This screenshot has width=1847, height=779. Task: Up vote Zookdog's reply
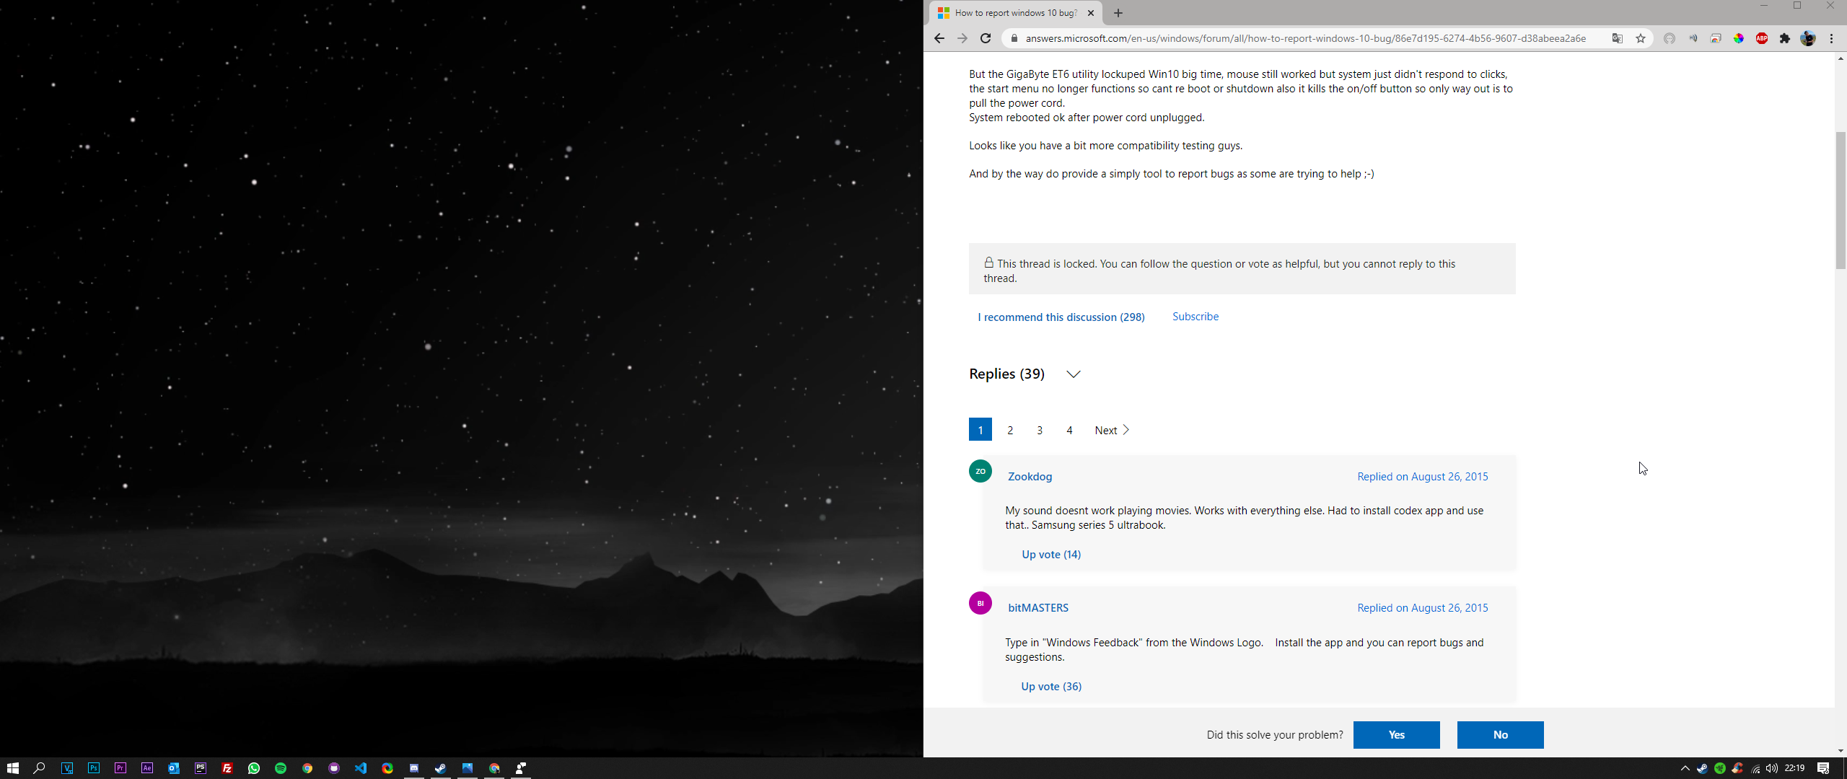point(1050,554)
